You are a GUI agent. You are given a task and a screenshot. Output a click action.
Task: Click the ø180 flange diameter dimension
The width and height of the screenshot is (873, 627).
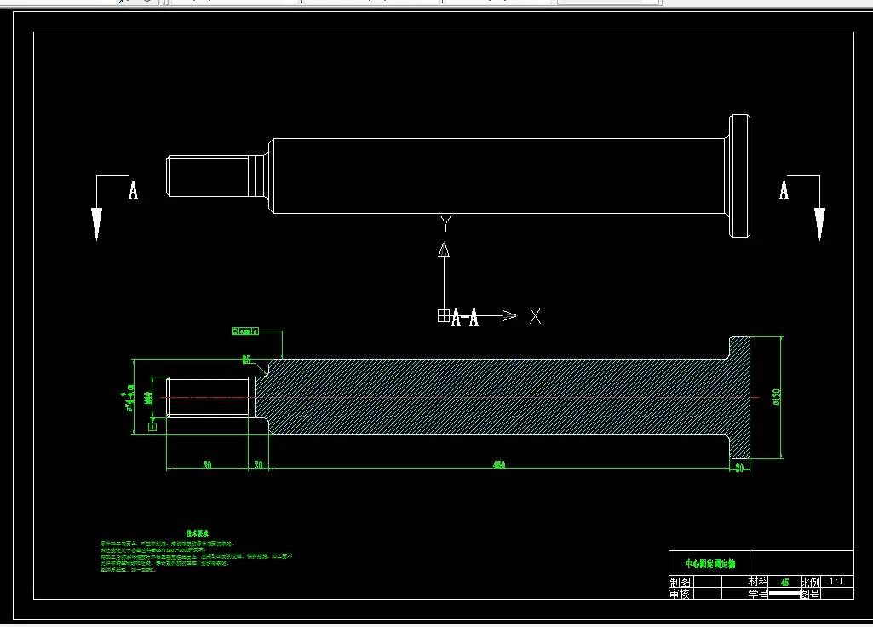(777, 397)
